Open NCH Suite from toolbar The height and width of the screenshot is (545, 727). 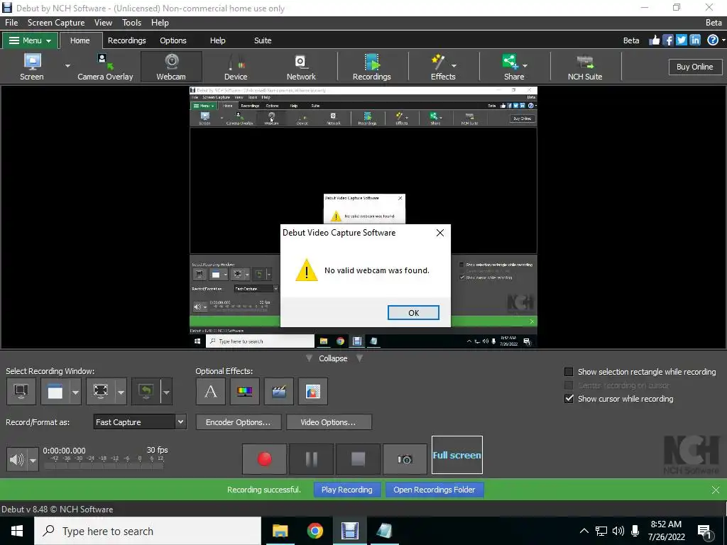pos(585,67)
